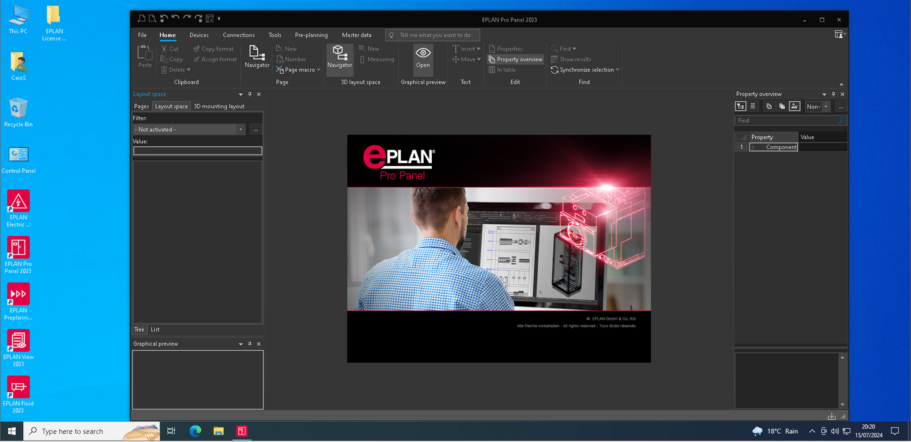Click the close-project quick access icon
Viewport: 911px width, 442px height.
(x=210, y=19)
